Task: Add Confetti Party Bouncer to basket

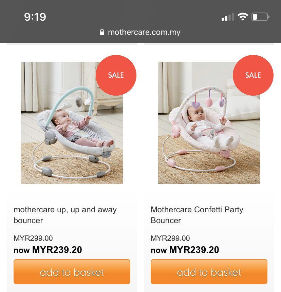Action: 209,272
